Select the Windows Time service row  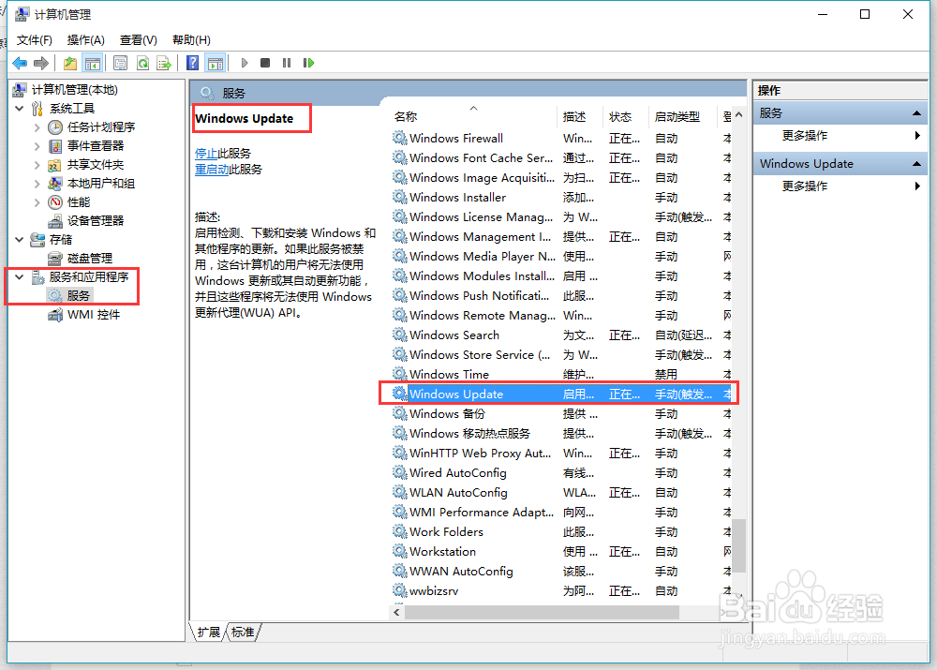[561, 375]
